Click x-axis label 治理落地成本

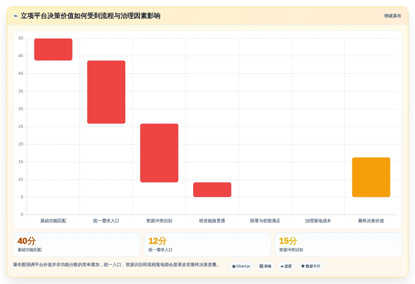point(318,221)
